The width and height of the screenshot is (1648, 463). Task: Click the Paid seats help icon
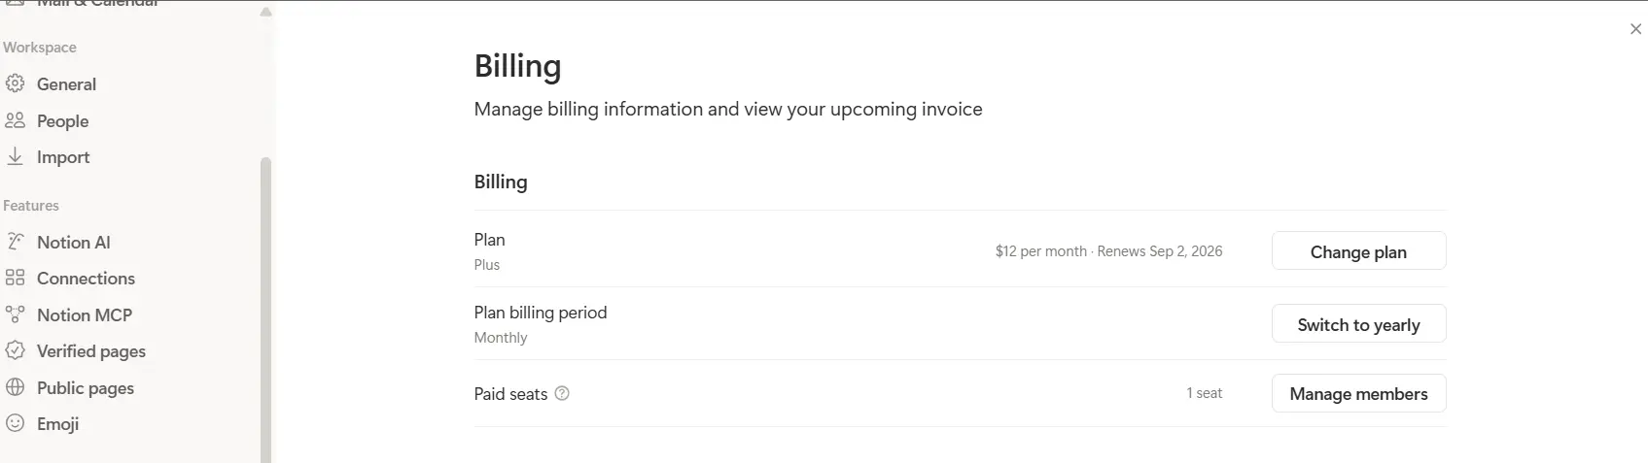pyautogui.click(x=561, y=393)
